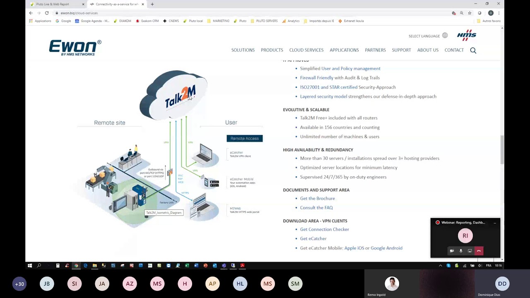Open Autres favoris bookmarks folder

(489, 21)
